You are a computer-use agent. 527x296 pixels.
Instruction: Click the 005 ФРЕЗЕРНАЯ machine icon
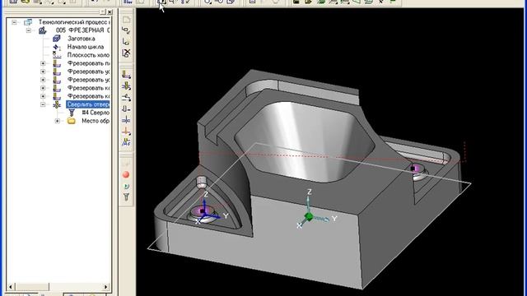pos(42,30)
